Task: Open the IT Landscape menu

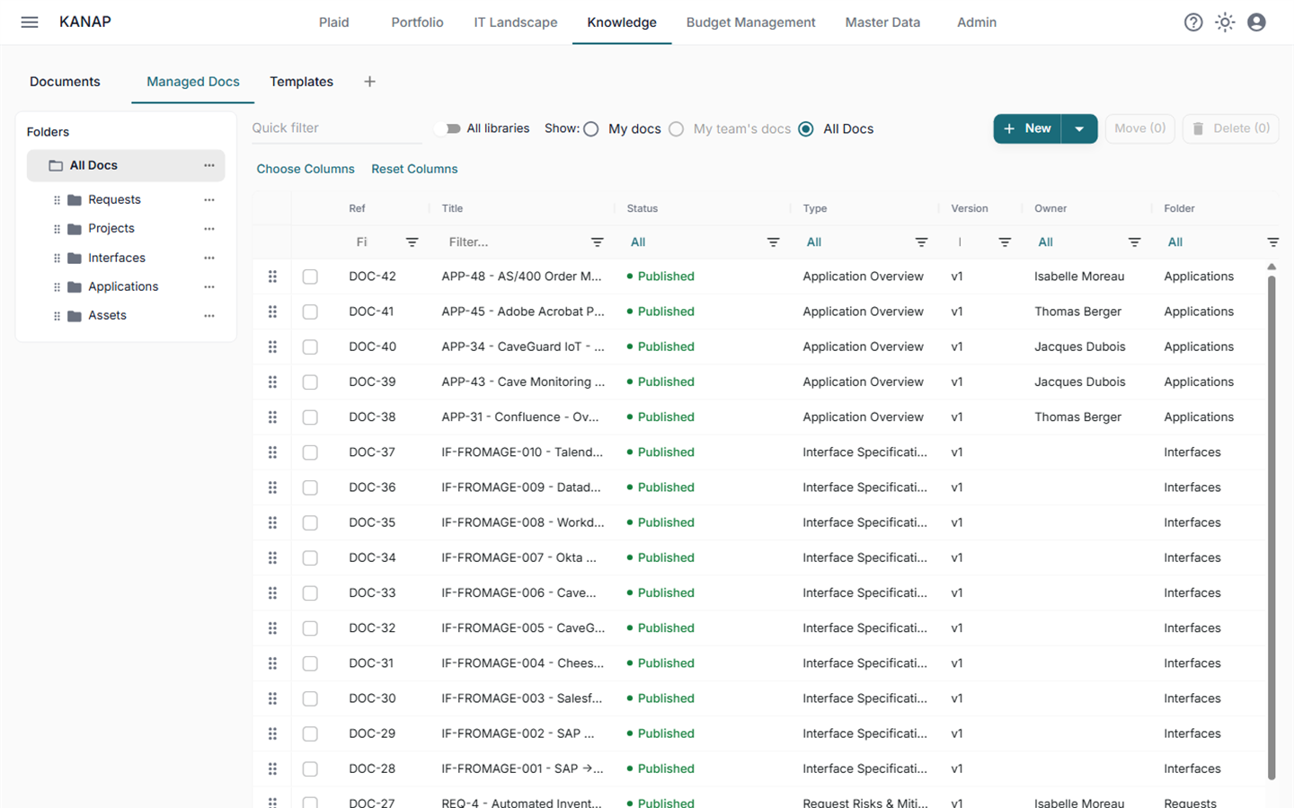Action: pos(516,22)
